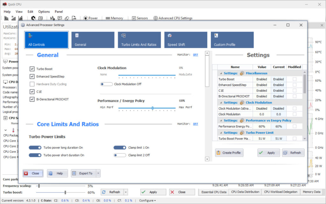326x204 pixels.
Task: Collapse the Turbo Power Limit settings group
Action: [x=221, y=133]
